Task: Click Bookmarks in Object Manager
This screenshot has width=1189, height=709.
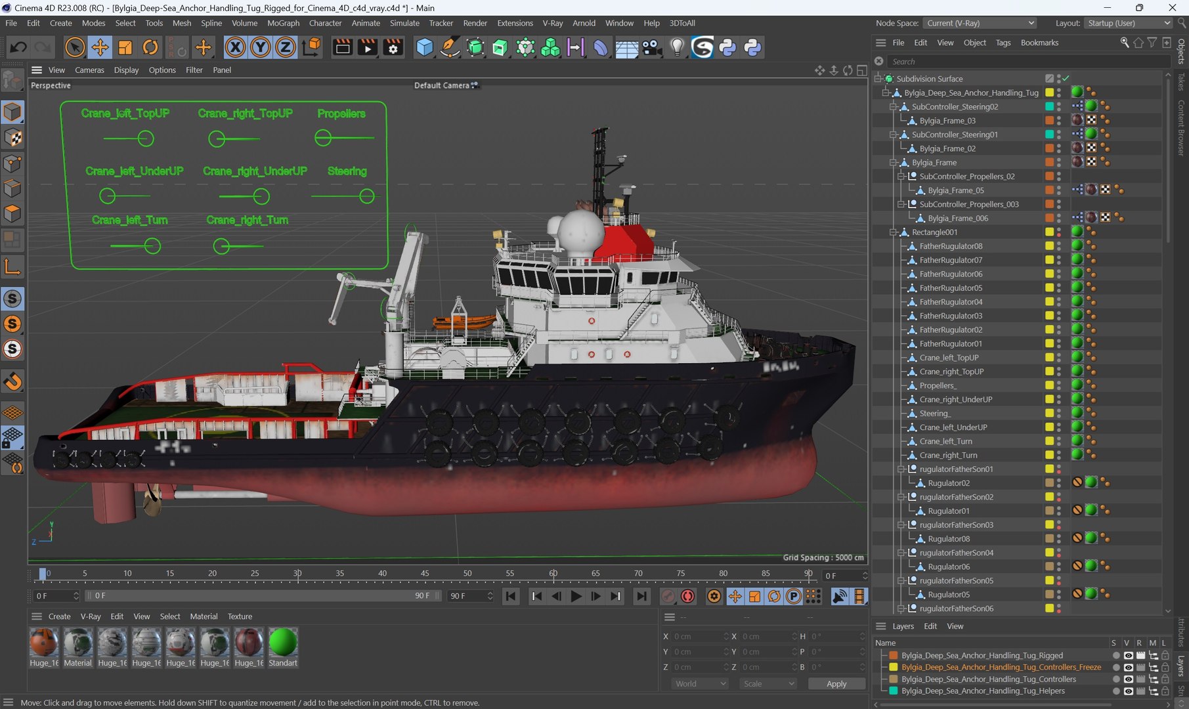Action: (x=1039, y=43)
